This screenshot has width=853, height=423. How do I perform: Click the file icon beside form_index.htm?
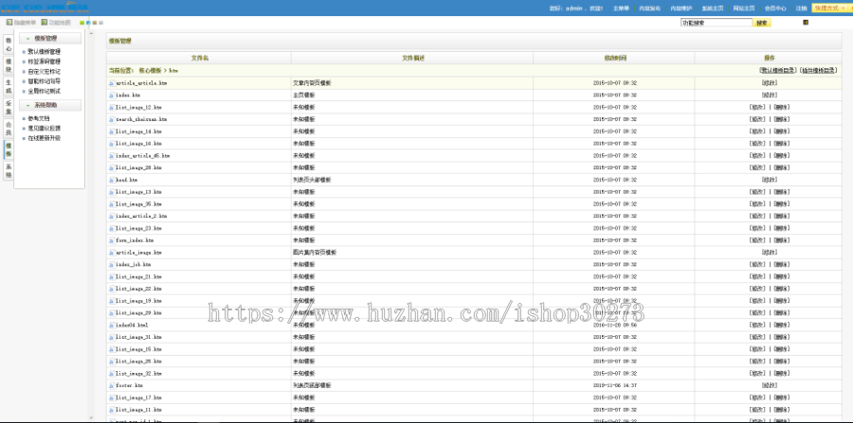pos(112,240)
